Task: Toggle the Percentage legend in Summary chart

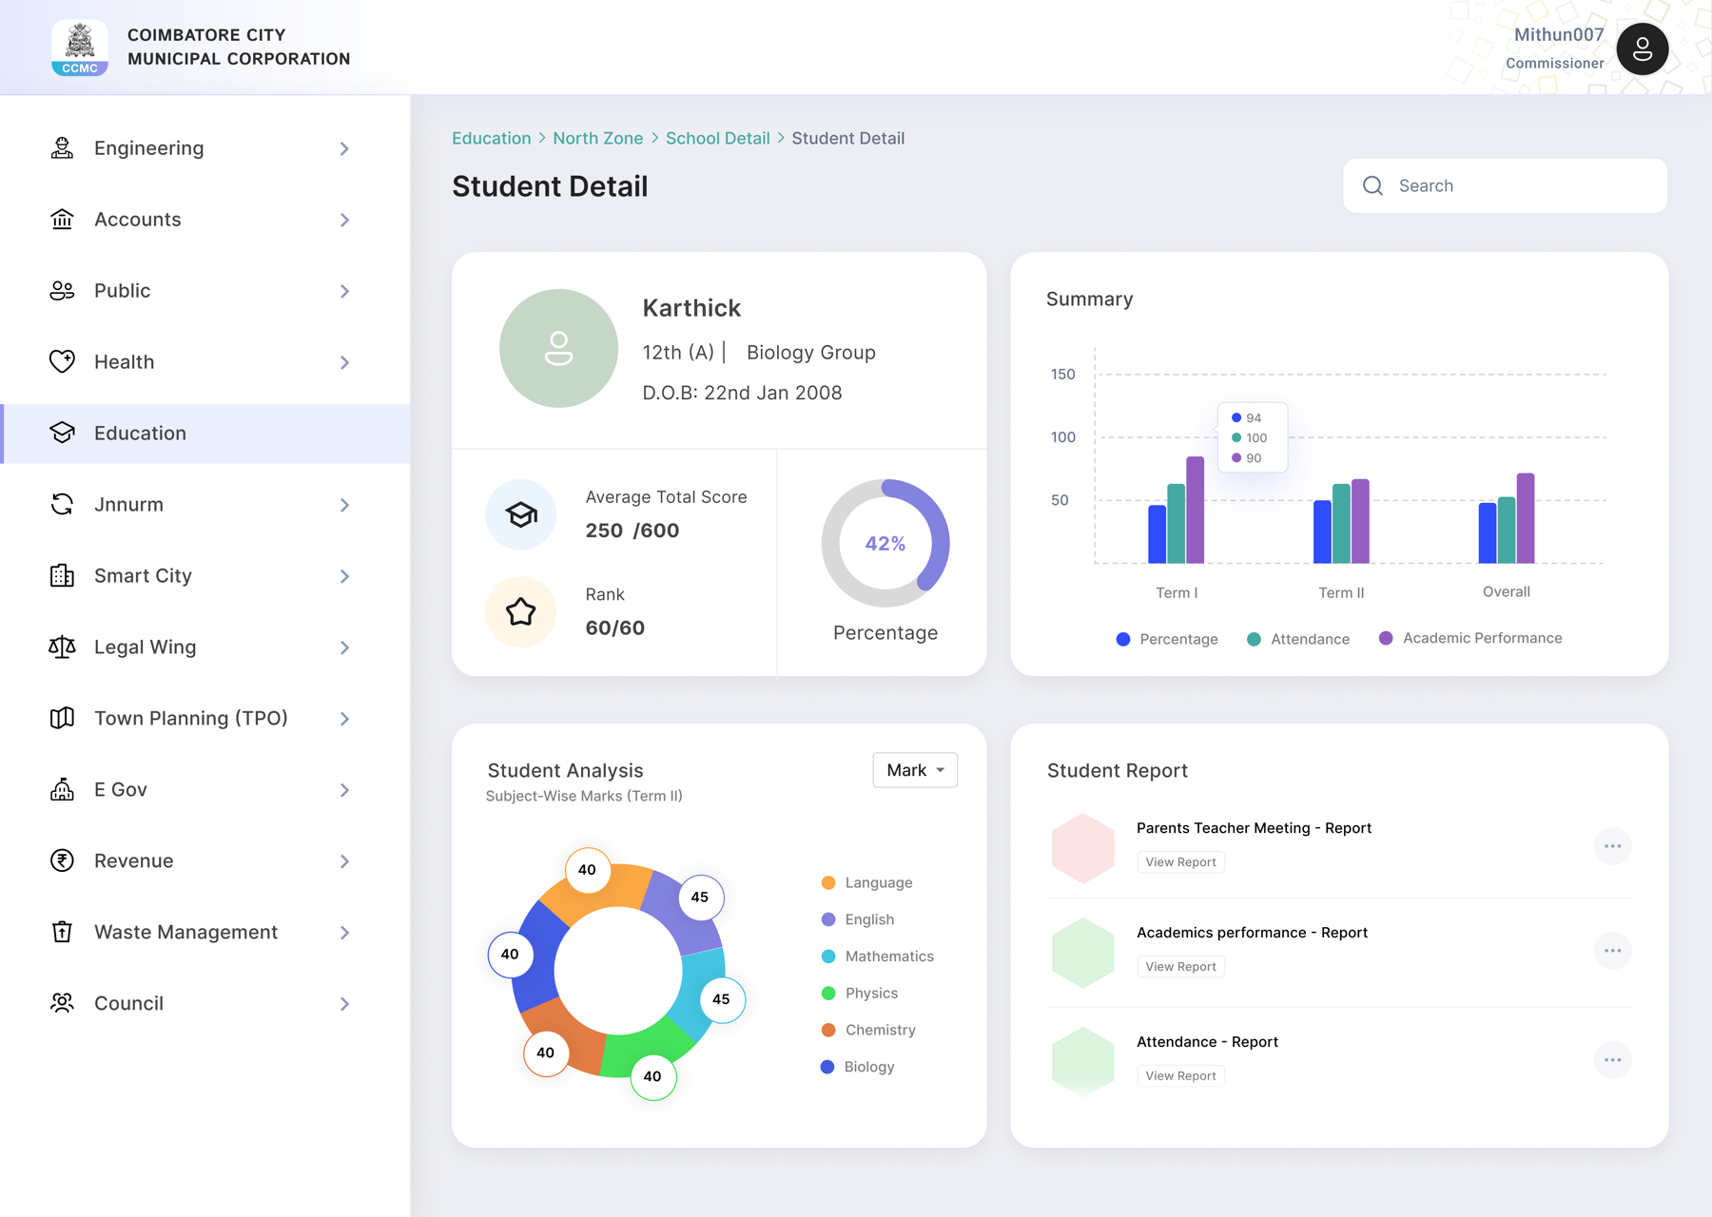Action: (x=1167, y=639)
